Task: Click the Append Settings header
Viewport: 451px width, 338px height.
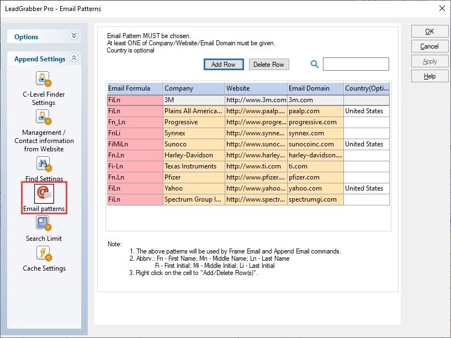Action: [44, 59]
